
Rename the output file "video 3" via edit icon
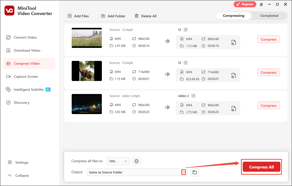tap(193, 96)
